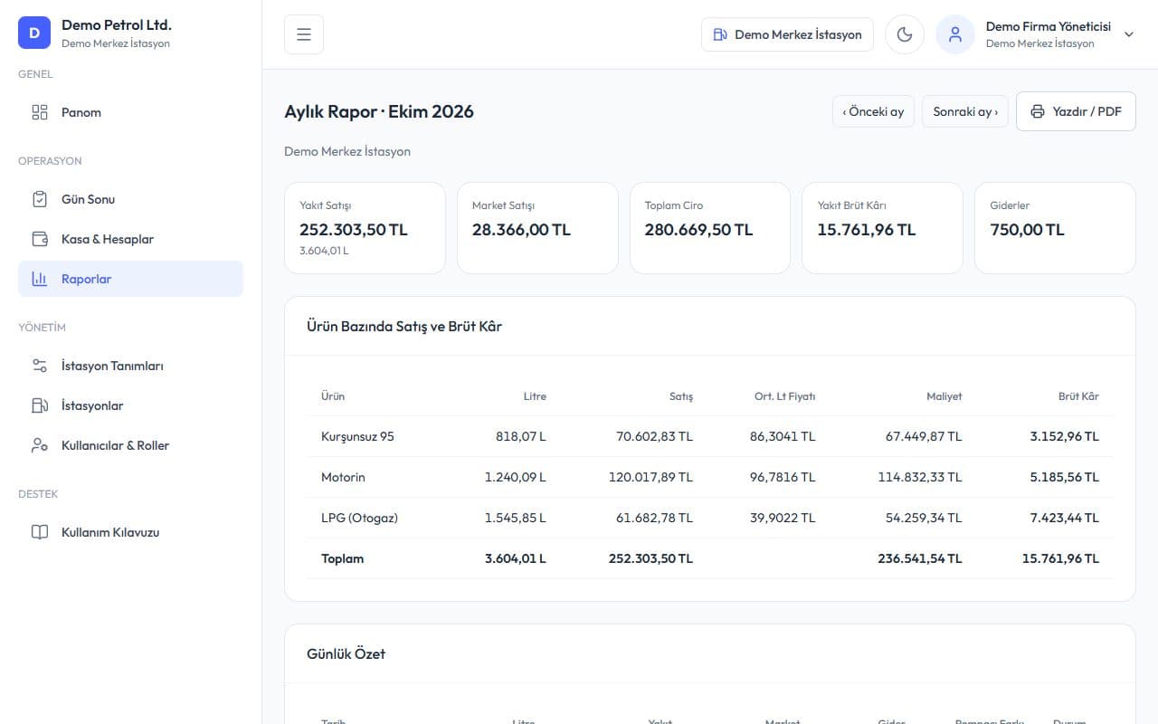
Task: Click the Demo Firma Yöneticisi user name
Action: 1049,26
